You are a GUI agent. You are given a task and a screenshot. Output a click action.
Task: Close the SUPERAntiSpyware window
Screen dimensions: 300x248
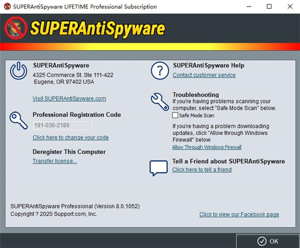290,6
